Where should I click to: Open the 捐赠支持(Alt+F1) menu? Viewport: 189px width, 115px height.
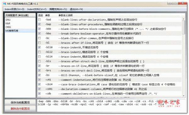tap(58, 9)
